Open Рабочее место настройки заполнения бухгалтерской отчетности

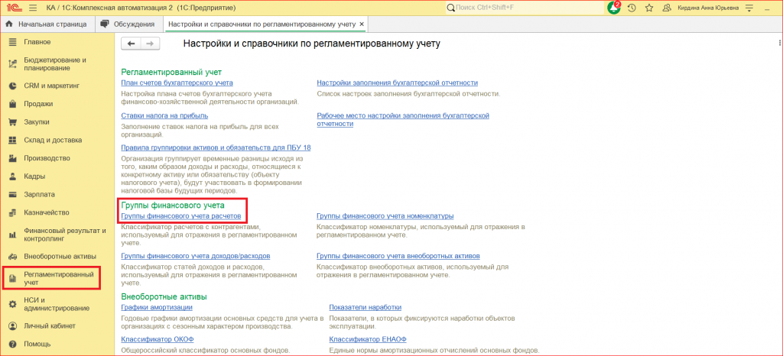(403, 120)
